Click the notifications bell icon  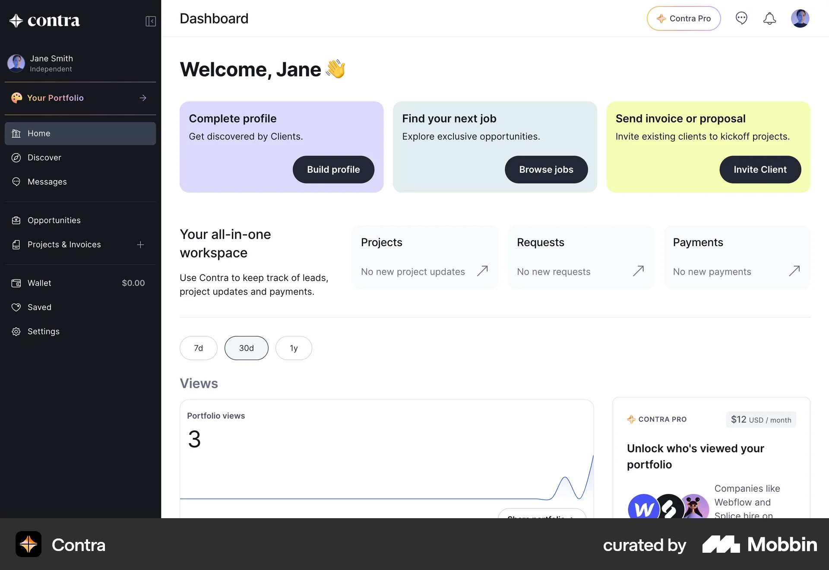(770, 18)
